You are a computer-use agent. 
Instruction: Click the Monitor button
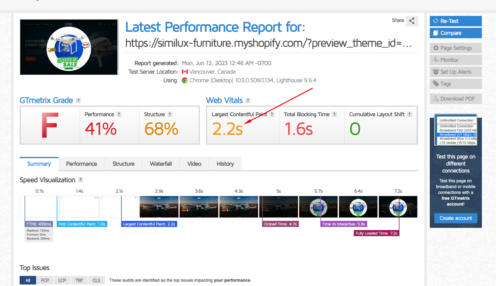(x=456, y=60)
